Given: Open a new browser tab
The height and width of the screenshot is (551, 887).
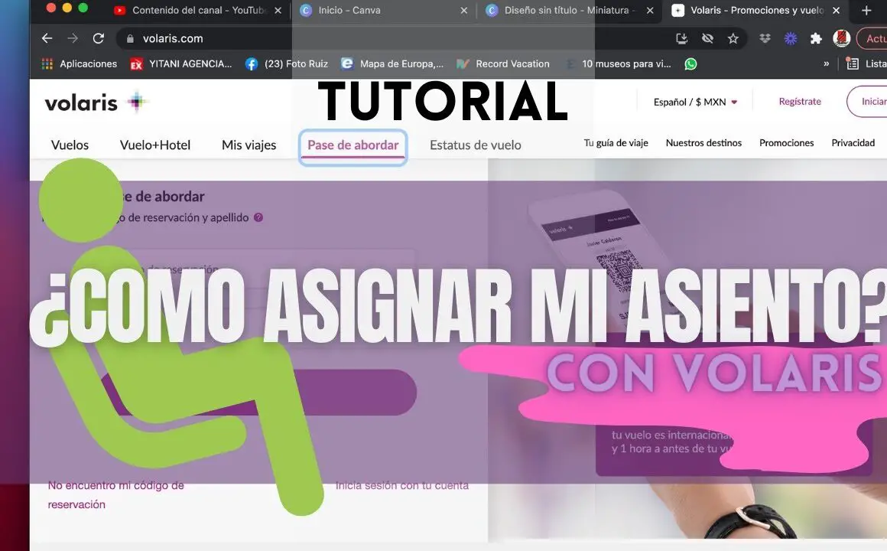Looking at the screenshot, I should click(x=866, y=10).
